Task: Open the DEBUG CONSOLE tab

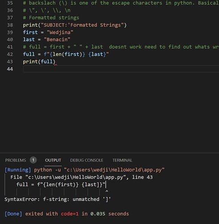Action: (x=86, y=160)
